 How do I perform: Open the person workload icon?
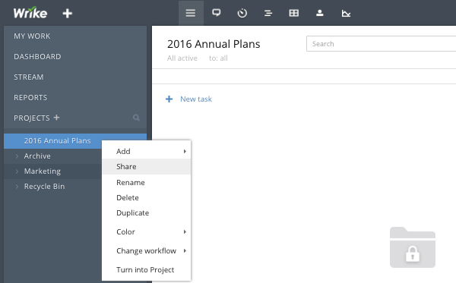point(320,13)
